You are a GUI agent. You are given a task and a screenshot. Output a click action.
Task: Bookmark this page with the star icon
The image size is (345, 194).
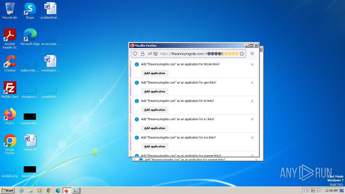point(242,54)
